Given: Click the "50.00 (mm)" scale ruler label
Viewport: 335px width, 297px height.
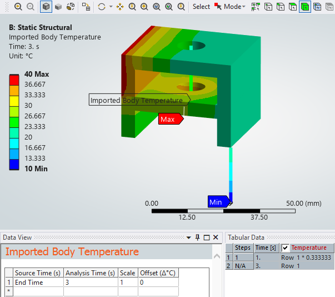Looking at the screenshot, I should click(x=303, y=203).
